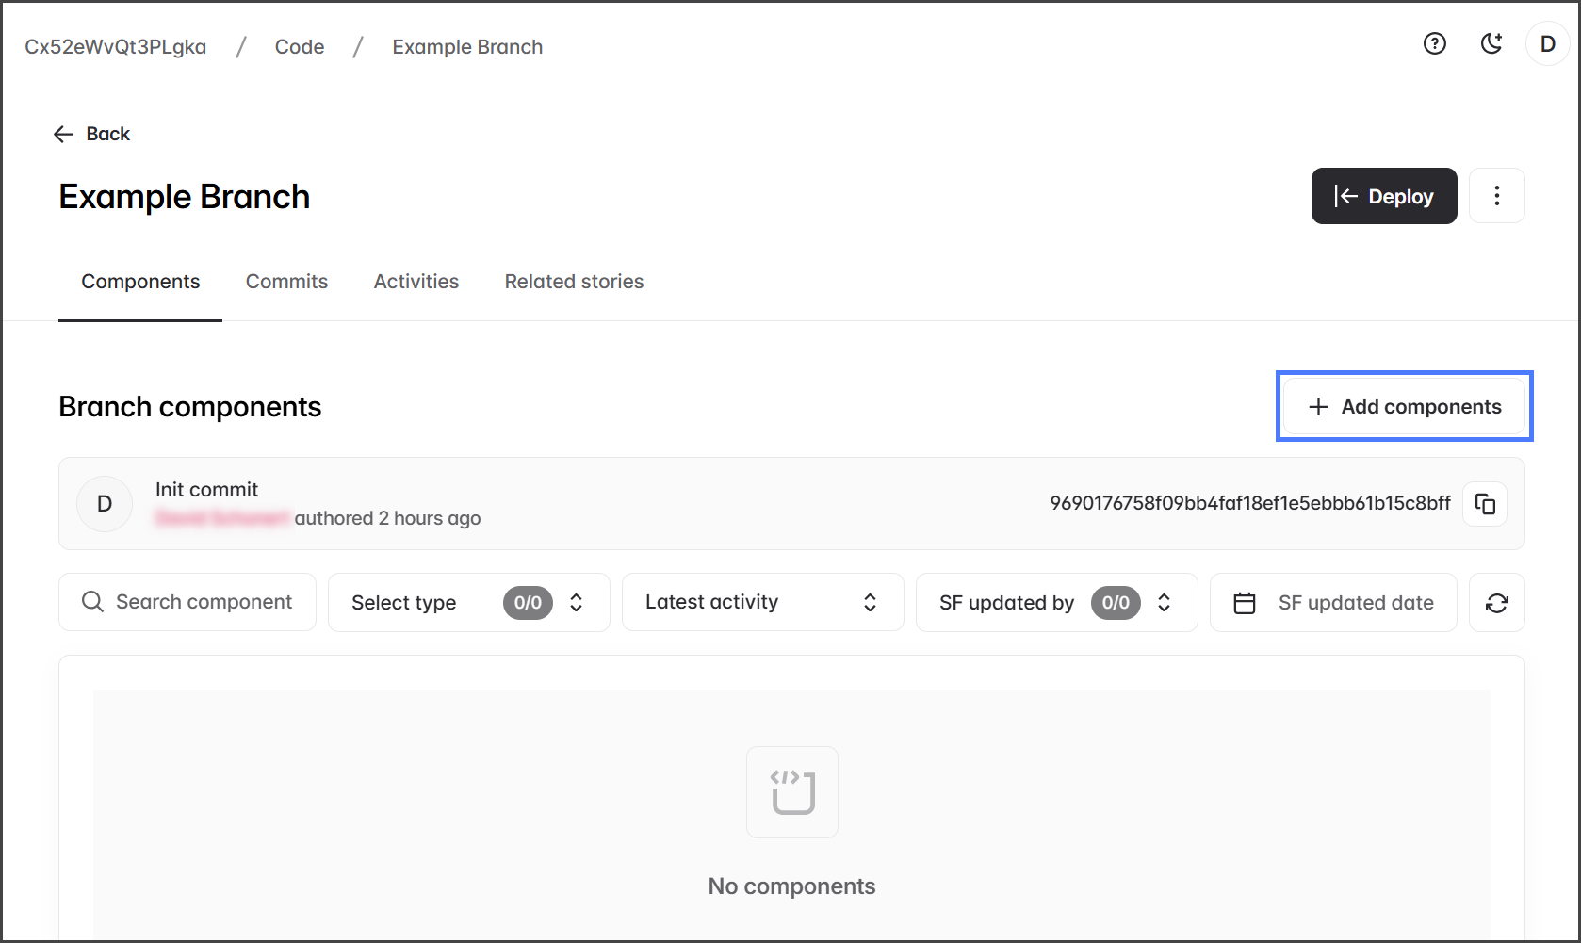The height and width of the screenshot is (943, 1581).
Task: Switch to the Commits tab
Action: click(x=286, y=282)
